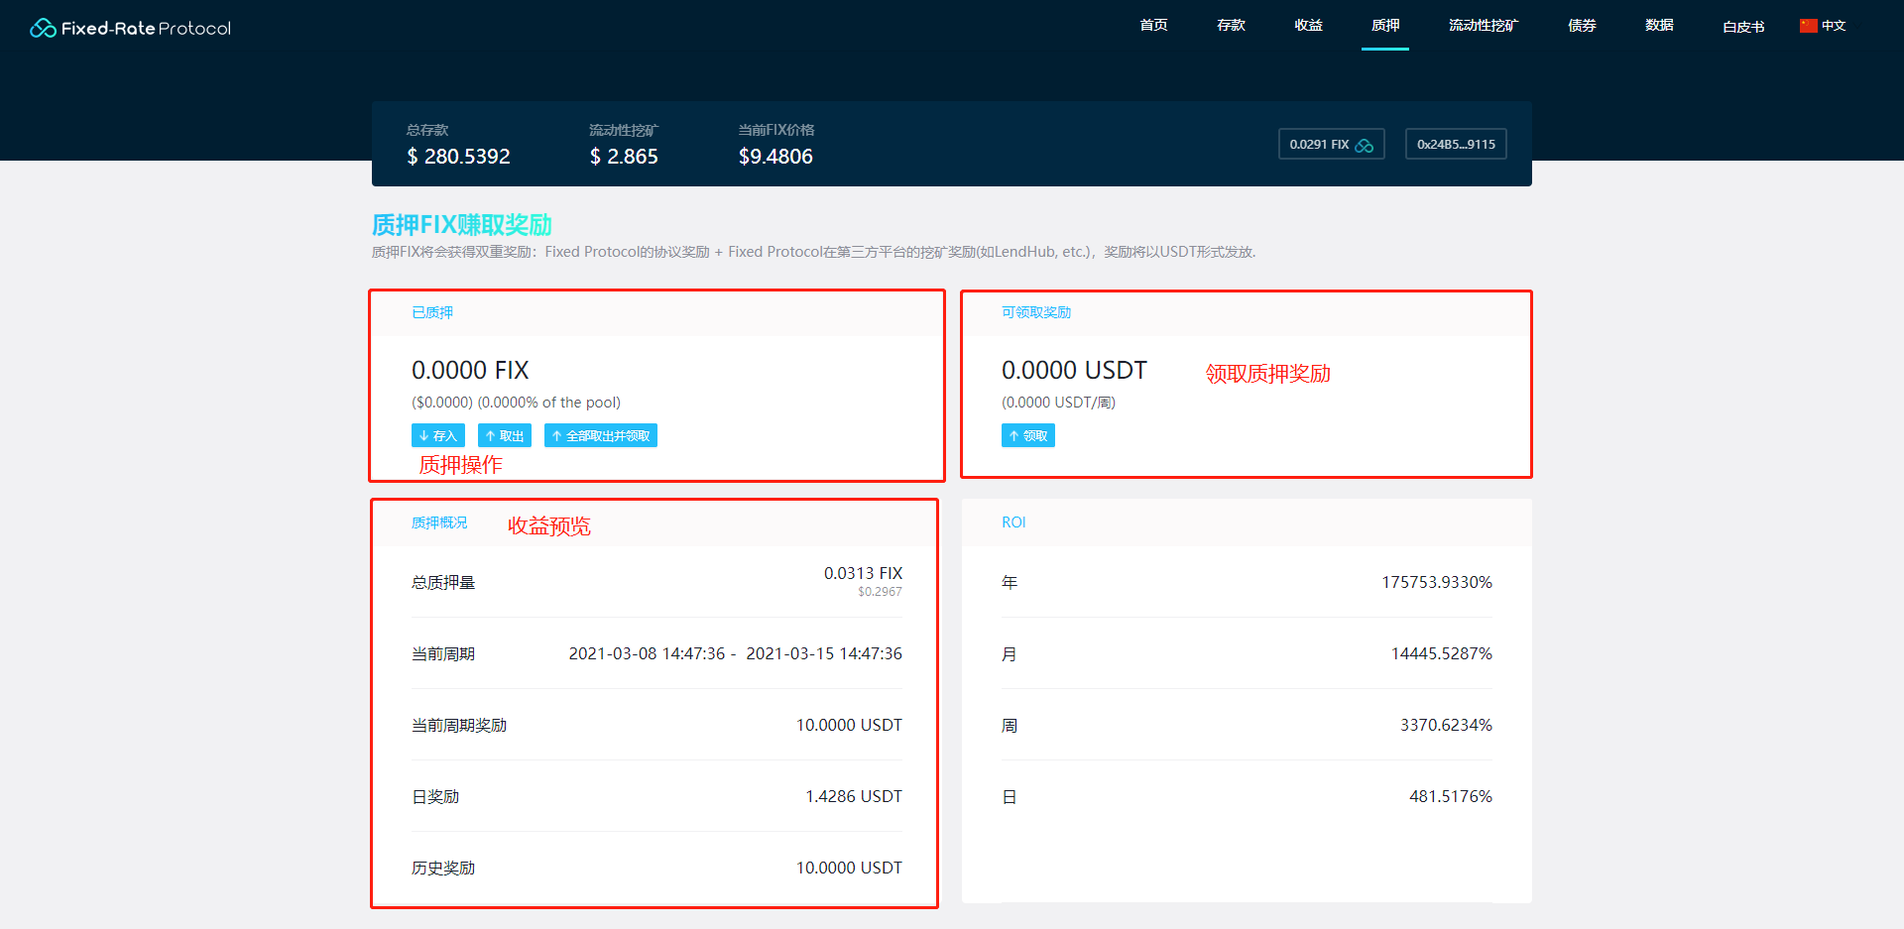Click the $ 280.5392 total deposits value
The height and width of the screenshot is (929, 1904).
(x=458, y=157)
